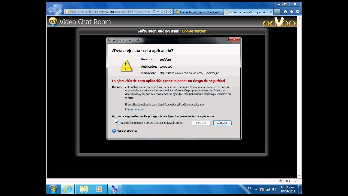The height and width of the screenshot is (196, 348).
Task: Close the ooVoo video call tab
Action: click(x=271, y=12)
